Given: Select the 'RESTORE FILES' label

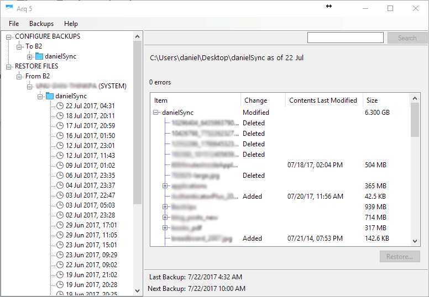Looking at the screenshot, I should 36,66.
